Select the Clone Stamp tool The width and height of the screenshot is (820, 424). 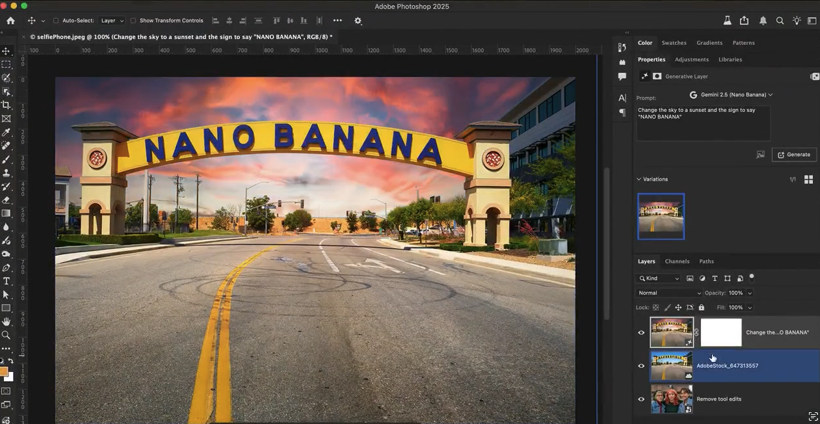tap(7, 174)
